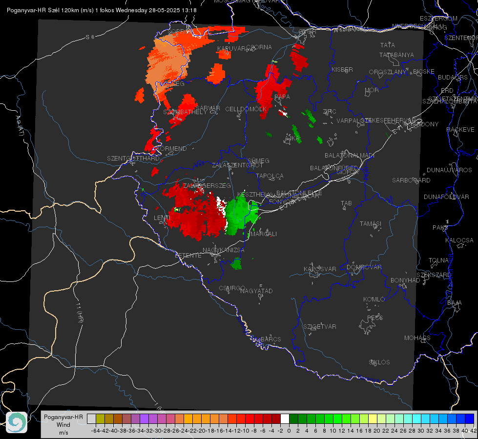
Task: Click the swirl logo icon beside the legend
Action: (x=17, y=422)
